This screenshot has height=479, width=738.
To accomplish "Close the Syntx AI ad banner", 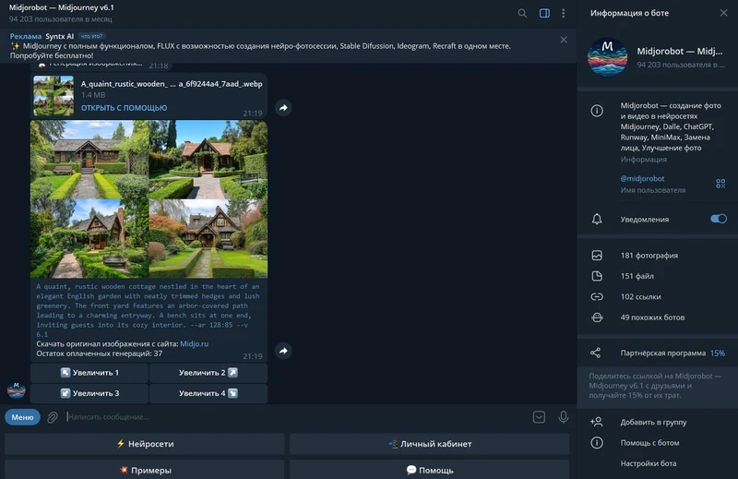I will pyautogui.click(x=564, y=40).
